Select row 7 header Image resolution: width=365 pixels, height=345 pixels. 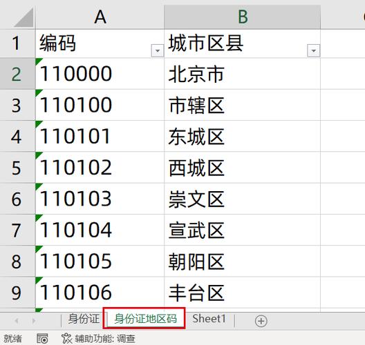pyautogui.click(x=17, y=230)
